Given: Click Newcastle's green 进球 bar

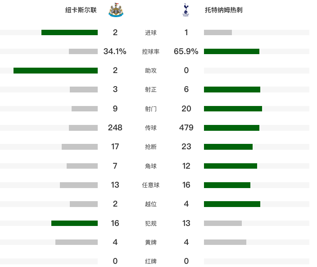Looking at the screenshot, I should pyautogui.click(x=69, y=32).
